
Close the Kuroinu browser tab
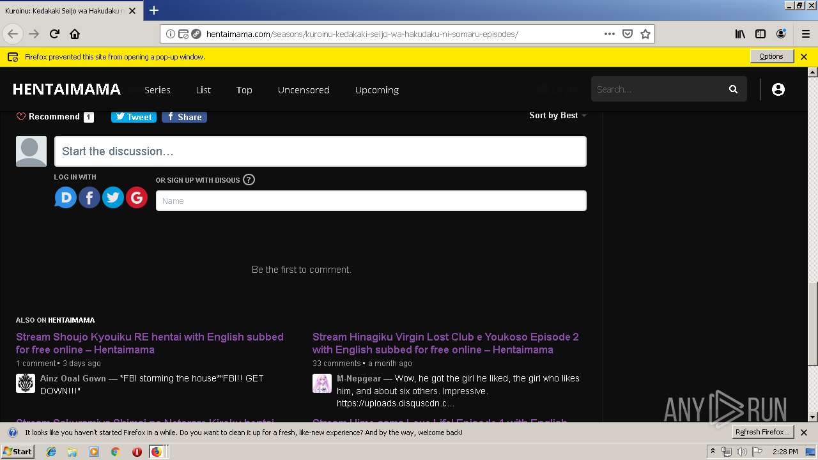(x=132, y=11)
